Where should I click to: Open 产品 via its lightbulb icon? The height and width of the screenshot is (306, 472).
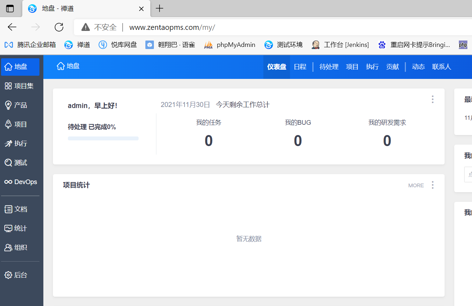click(x=8, y=105)
